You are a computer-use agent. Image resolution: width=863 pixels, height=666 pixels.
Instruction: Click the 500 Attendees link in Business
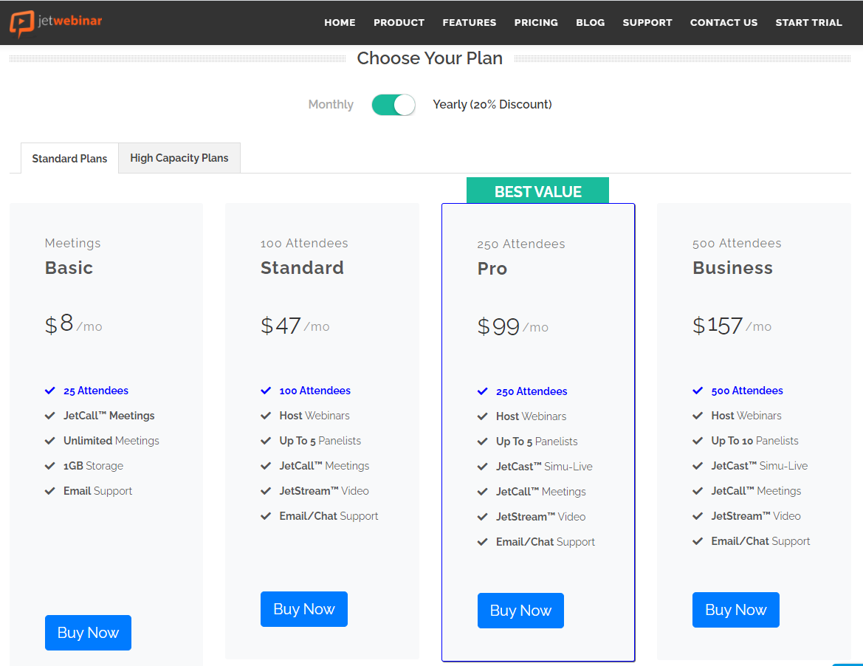(x=747, y=391)
